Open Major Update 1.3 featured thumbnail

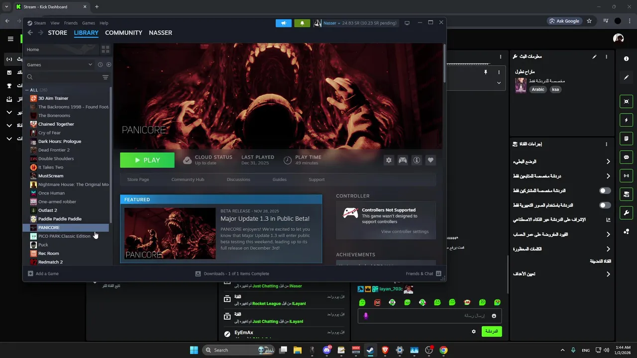tap(170, 233)
